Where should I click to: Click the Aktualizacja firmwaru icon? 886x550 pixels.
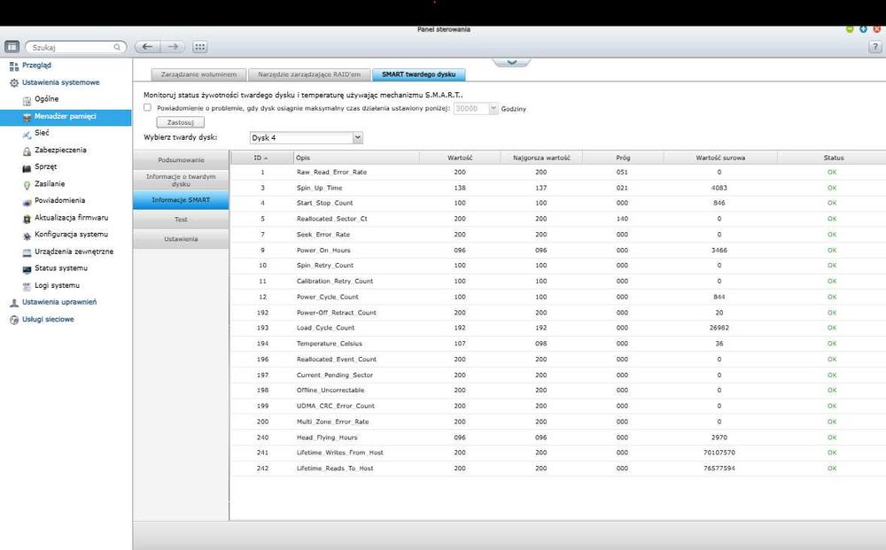(27, 219)
